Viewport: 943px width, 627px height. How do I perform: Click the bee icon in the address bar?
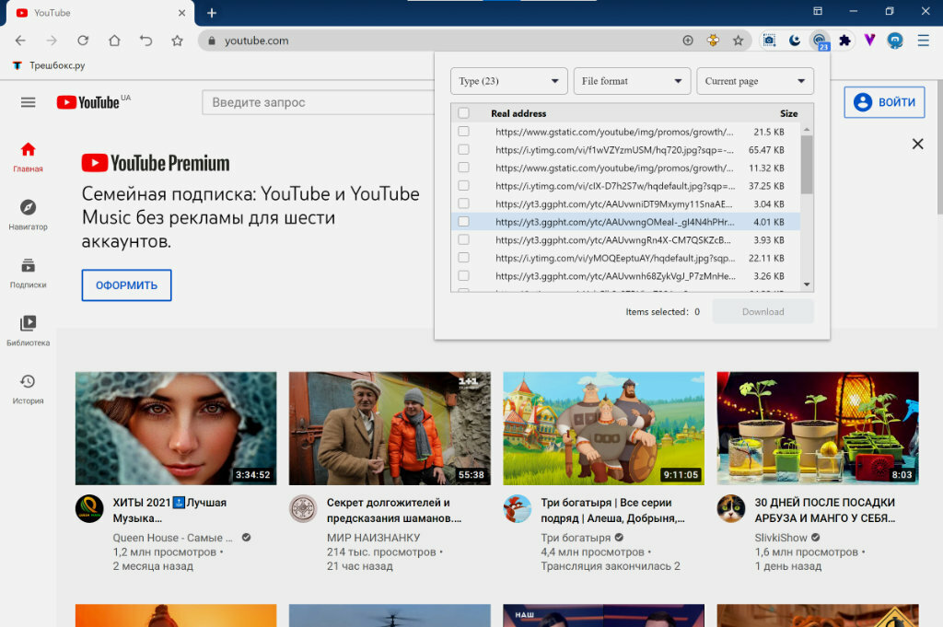pos(713,41)
